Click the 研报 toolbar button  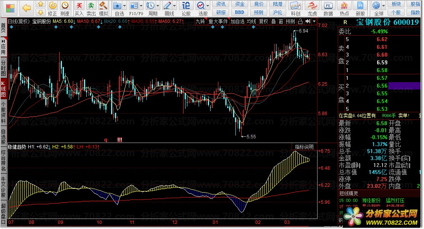[x=221, y=12]
